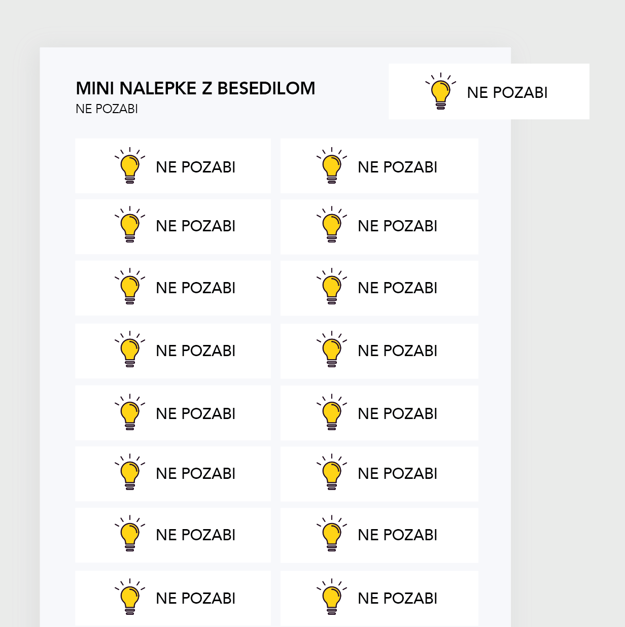
Task: Click the light bulb icon in third row, right sticker
Action: 332,286
